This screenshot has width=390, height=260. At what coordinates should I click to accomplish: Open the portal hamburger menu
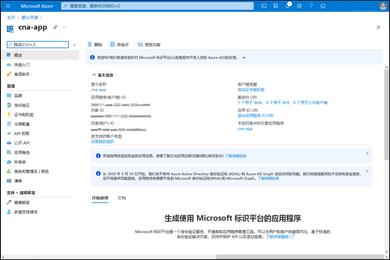[x=8, y=6]
